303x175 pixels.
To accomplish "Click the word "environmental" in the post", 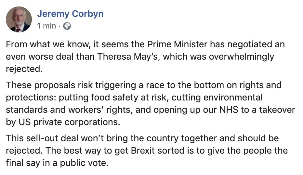I will pos(231,98).
